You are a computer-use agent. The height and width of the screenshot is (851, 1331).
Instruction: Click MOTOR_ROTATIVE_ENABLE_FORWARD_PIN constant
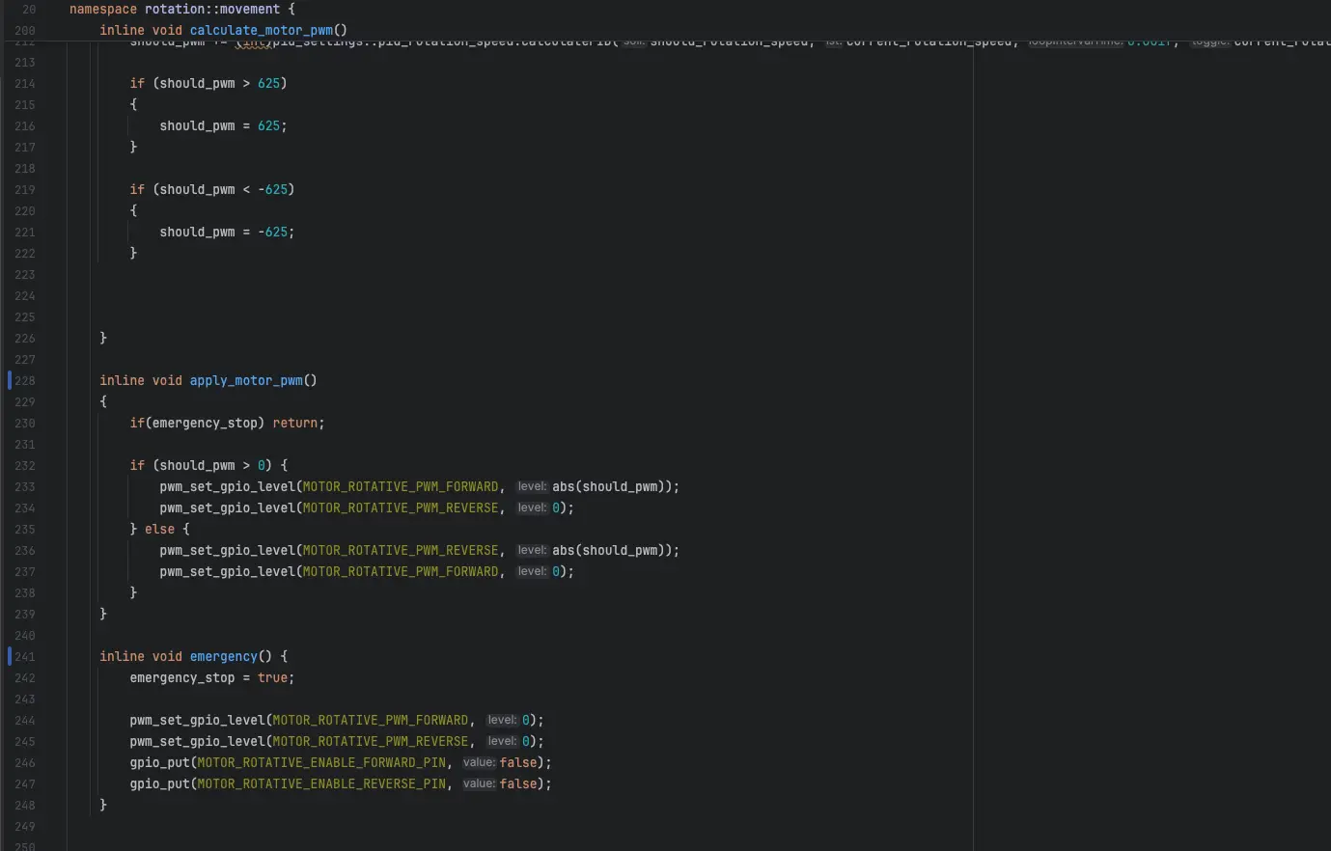point(321,763)
